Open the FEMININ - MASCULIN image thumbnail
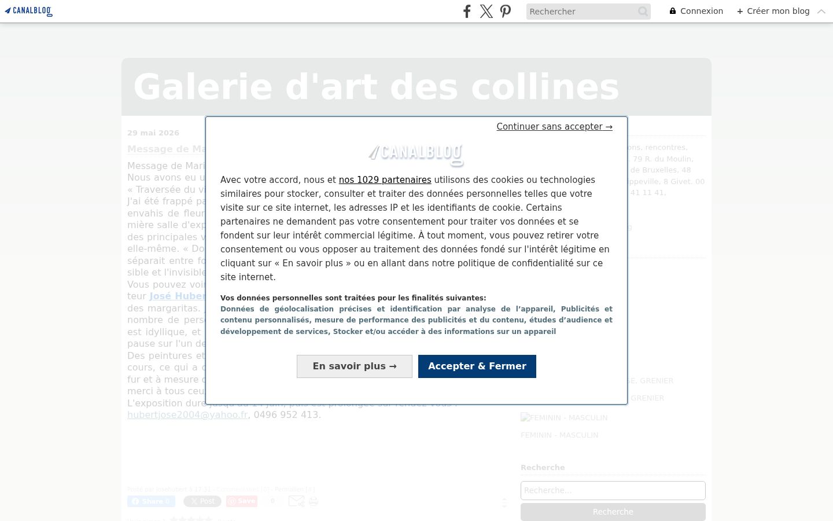This screenshot has width=833, height=521. tap(564, 418)
